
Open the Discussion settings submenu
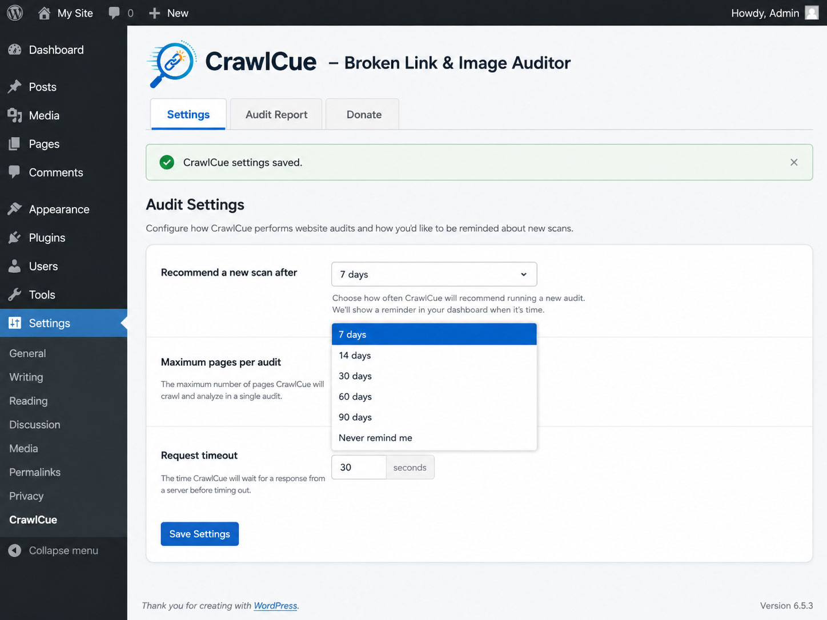35,425
